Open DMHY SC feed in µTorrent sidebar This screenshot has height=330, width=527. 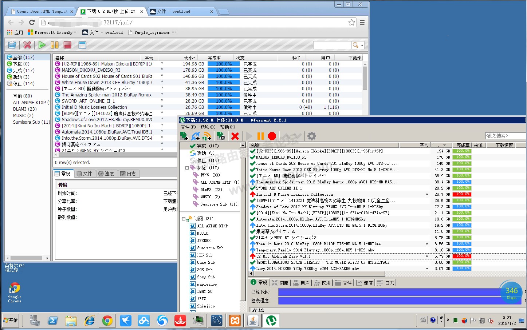click(x=201, y=291)
